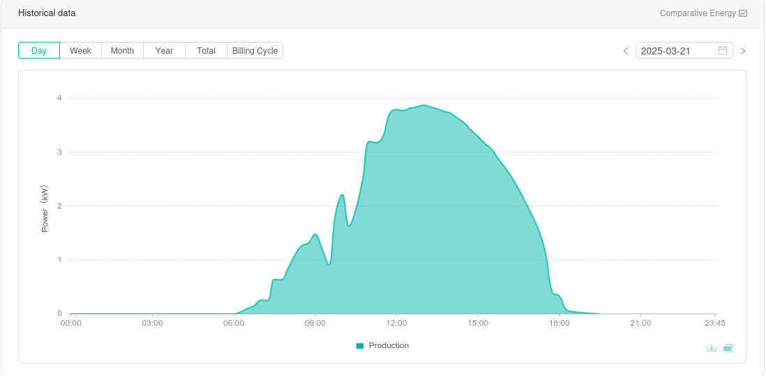The width and height of the screenshot is (766, 376).
Task: Select the Total tab
Action: tap(206, 50)
